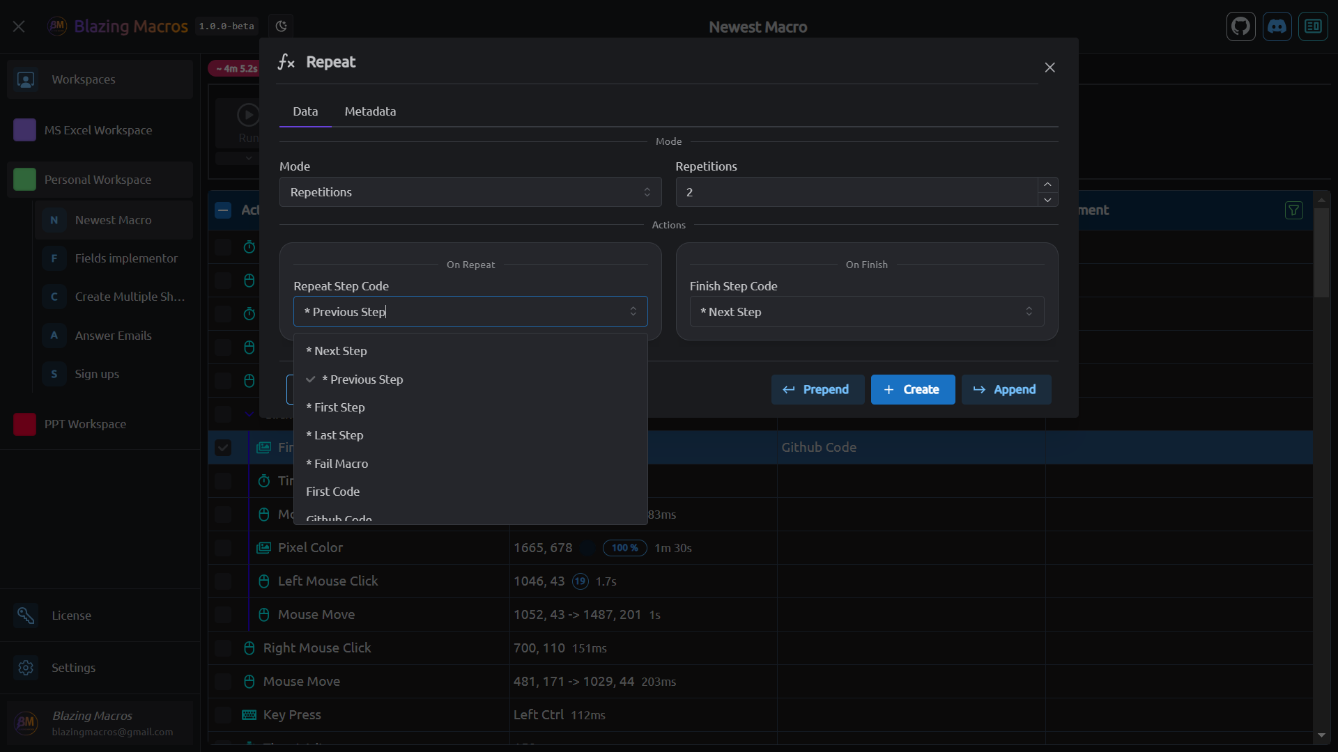The width and height of the screenshot is (1338, 752).
Task: Click the user profile avatar icon
Action: tap(26, 723)
